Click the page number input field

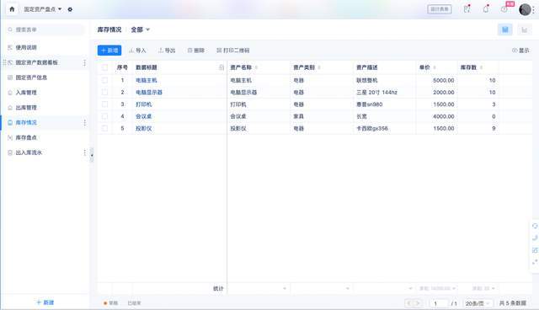pos(439,303)
